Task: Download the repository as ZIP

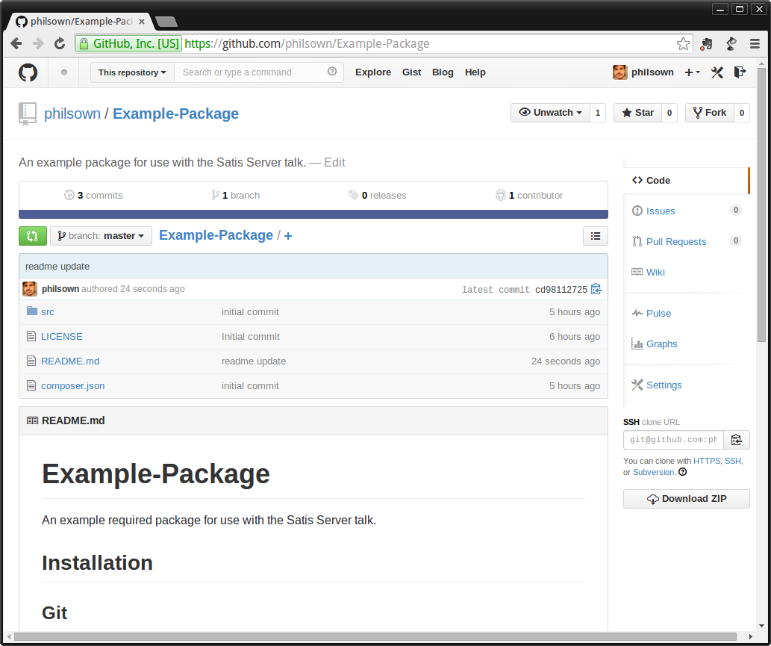Action: (x=687, y=499)
